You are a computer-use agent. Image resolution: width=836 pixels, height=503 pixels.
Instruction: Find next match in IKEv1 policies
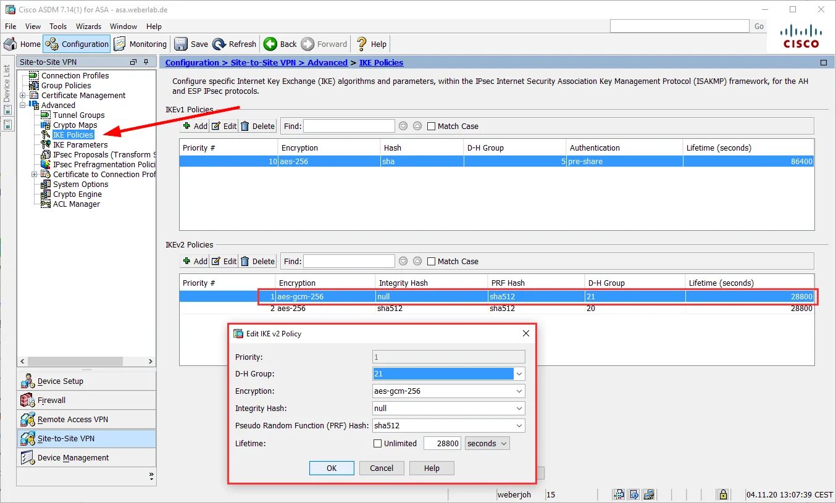(403, 126)
